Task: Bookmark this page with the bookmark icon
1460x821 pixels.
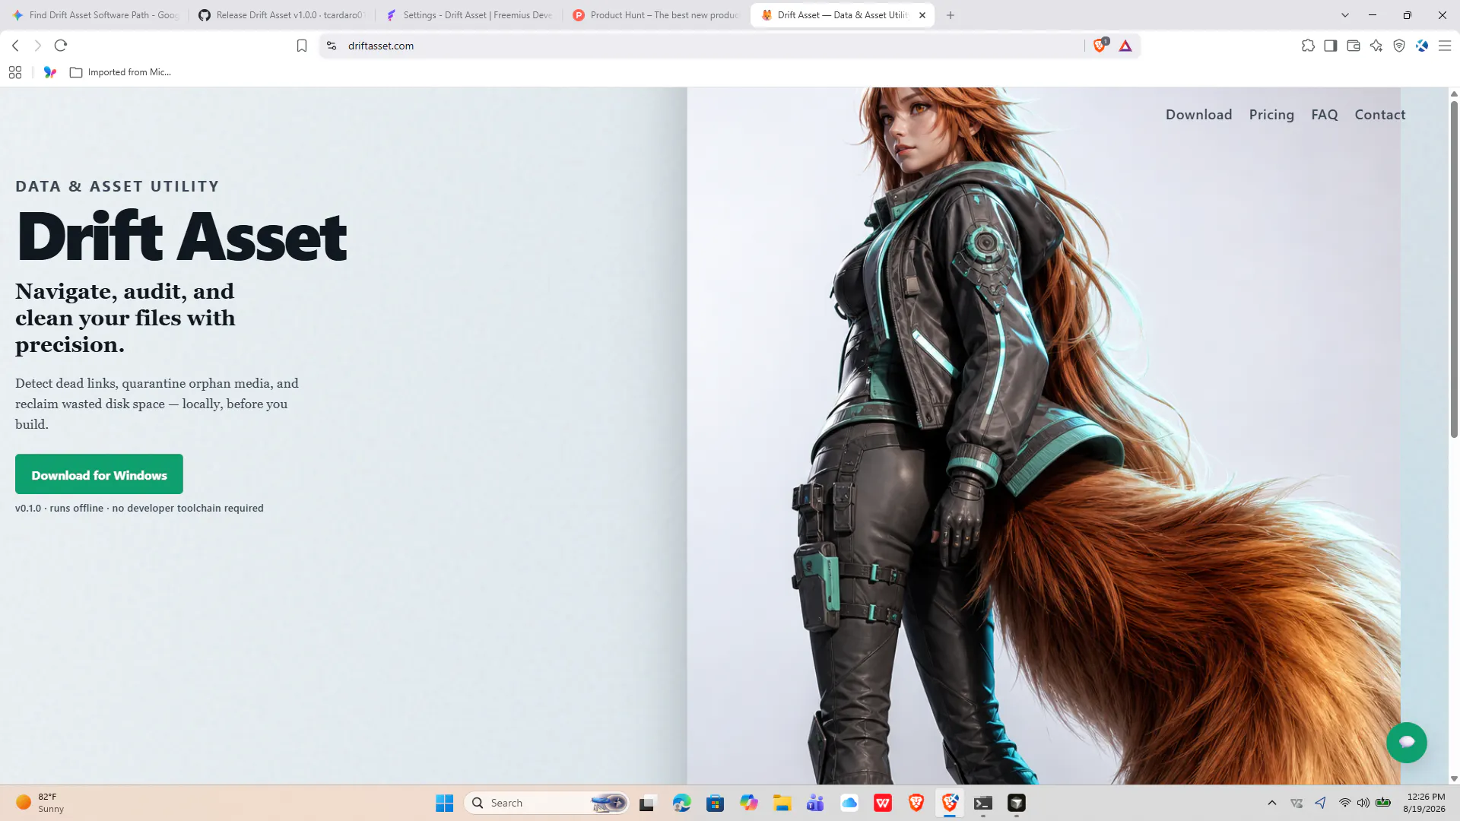Action: click(x=302, y=46)
